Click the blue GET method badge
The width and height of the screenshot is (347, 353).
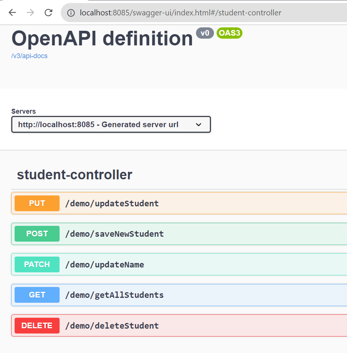point(37,295)
